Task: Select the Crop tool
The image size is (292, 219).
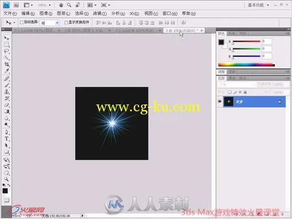Action: coord(6,64)
